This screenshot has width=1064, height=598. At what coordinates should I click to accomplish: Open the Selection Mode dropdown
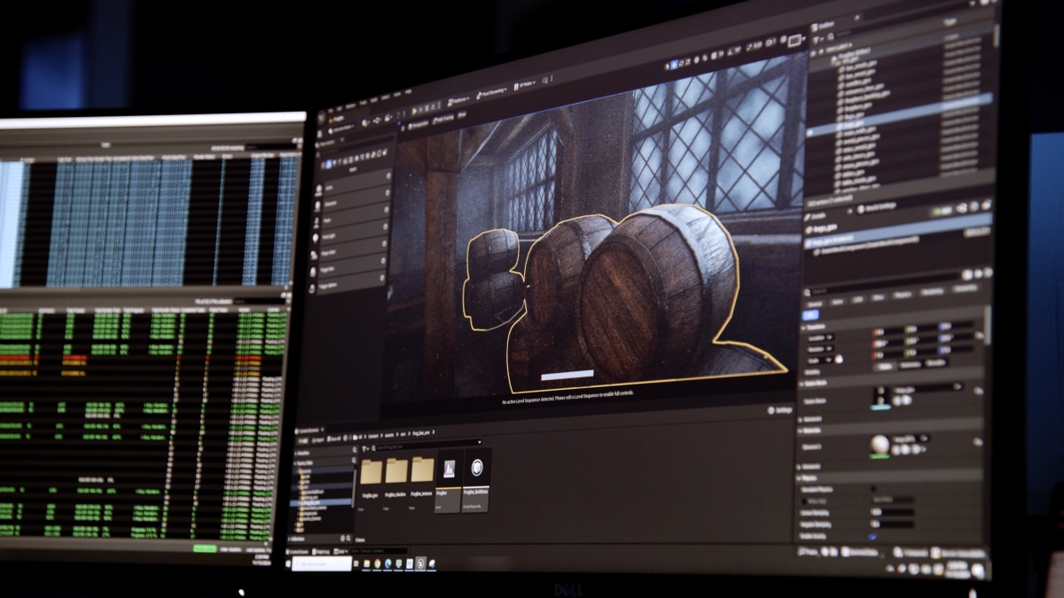tap(341, 128)
